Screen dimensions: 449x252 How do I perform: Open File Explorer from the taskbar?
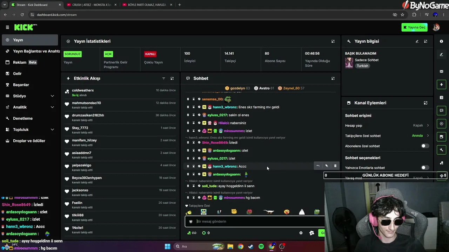coord(230,246)
